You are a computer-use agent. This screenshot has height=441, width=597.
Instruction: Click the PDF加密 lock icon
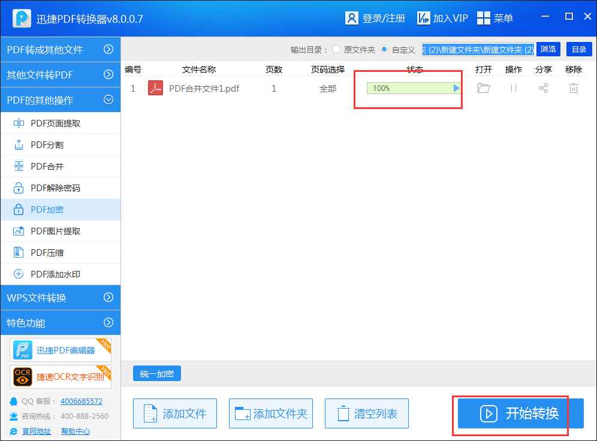click(19, 209)
